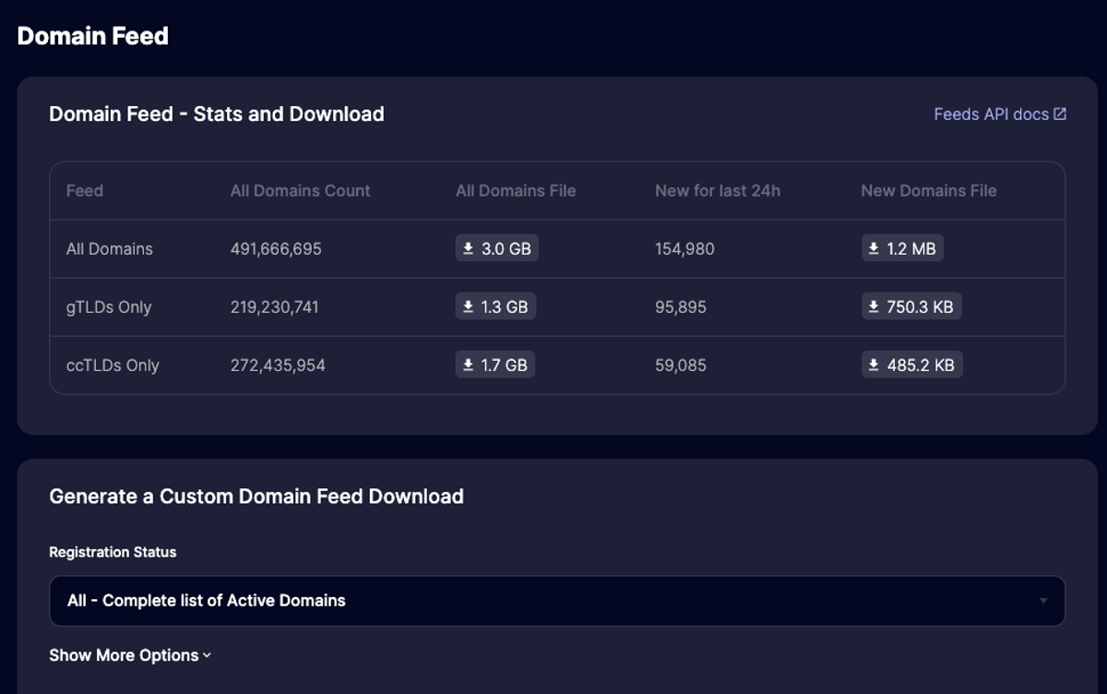The width and height of the screenshot is (1107, 694).
Task: Click the New Domains File column header
Action: [x=929, y=191]
